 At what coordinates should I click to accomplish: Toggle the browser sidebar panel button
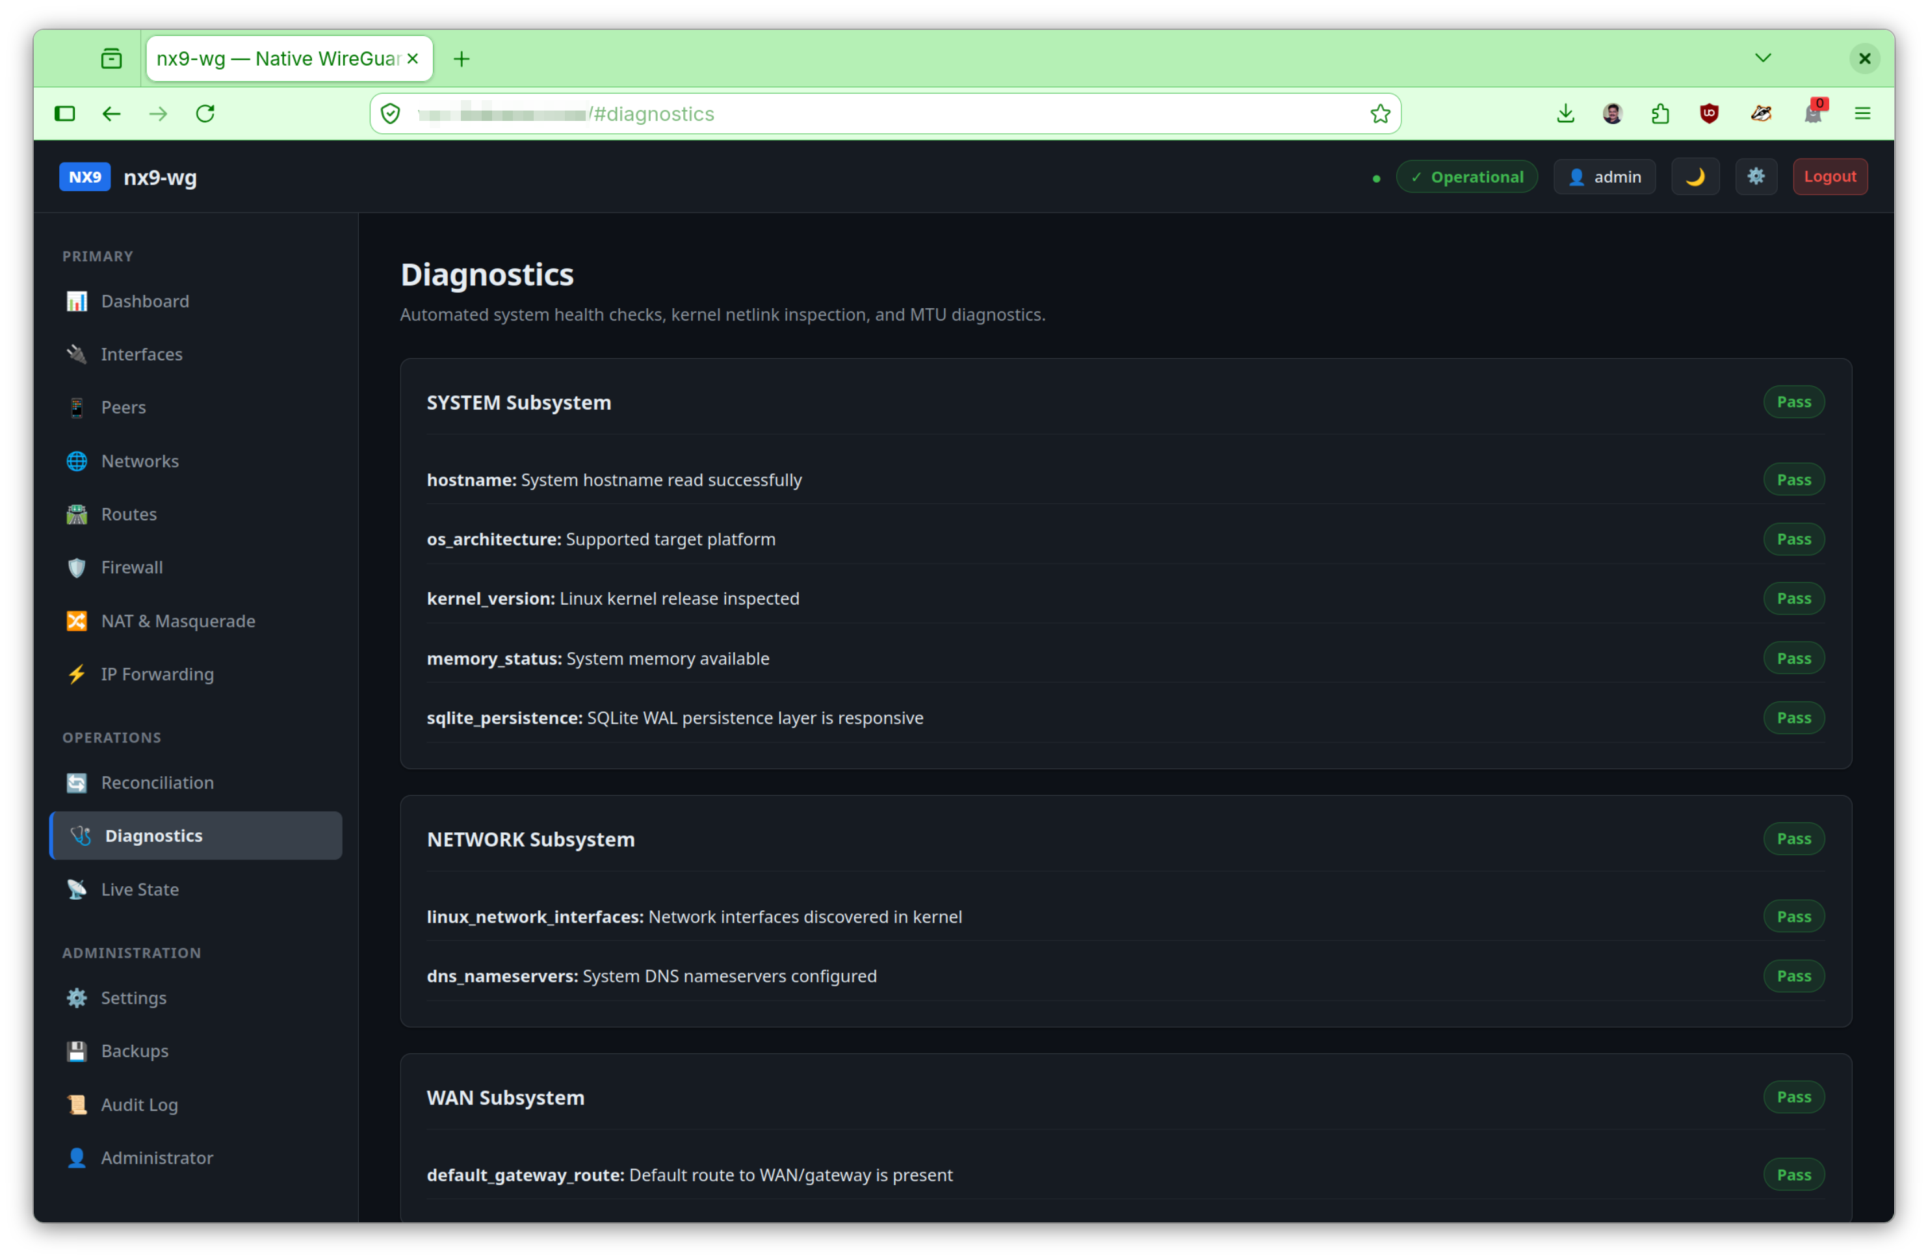[x=65, y=113]
